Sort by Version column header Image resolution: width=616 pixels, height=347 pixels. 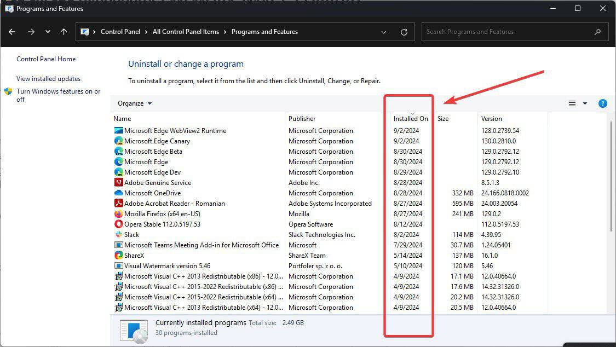(492, 119)
